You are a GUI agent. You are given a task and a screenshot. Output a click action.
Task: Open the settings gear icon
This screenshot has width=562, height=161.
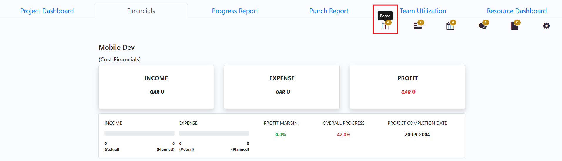coord(546,26)
